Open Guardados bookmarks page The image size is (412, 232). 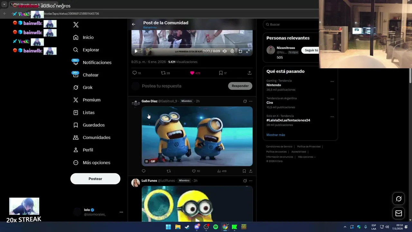89,125
